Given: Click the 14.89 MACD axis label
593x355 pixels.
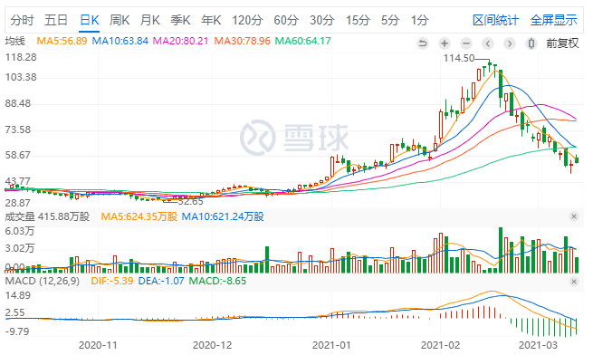Looking at the screenshot, I should pos(18,295).
